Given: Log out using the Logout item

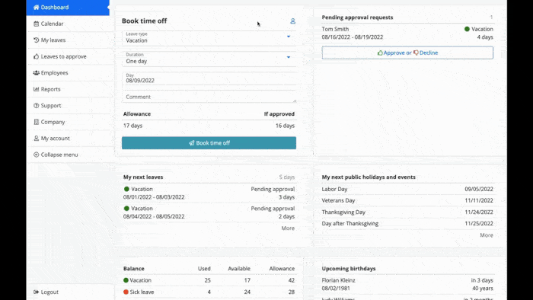Looking at the screenshot, I should [x=68, y=292].
